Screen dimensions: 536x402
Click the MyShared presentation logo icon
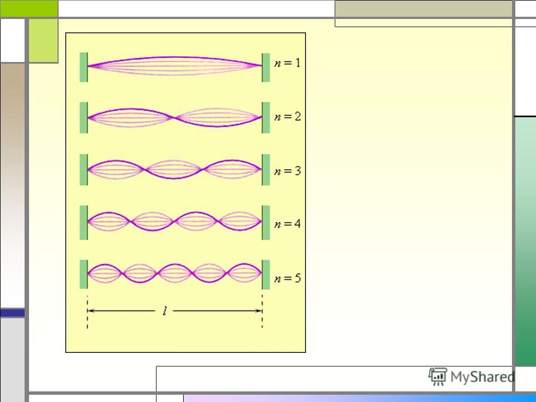[438, 376]
